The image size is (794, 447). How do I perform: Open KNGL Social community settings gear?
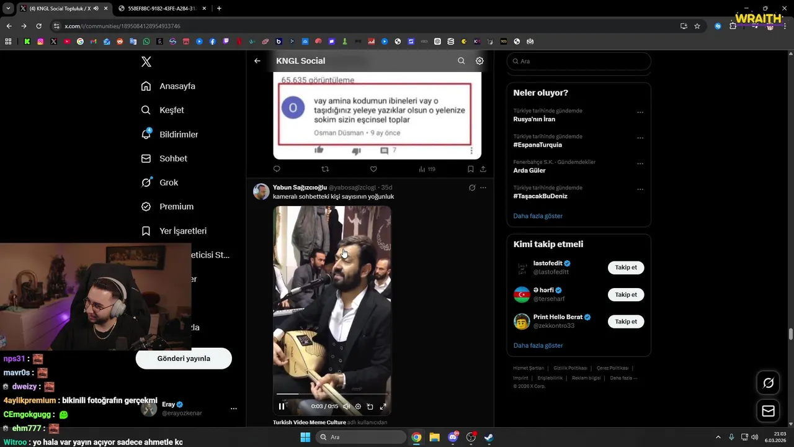coord(480,61)
